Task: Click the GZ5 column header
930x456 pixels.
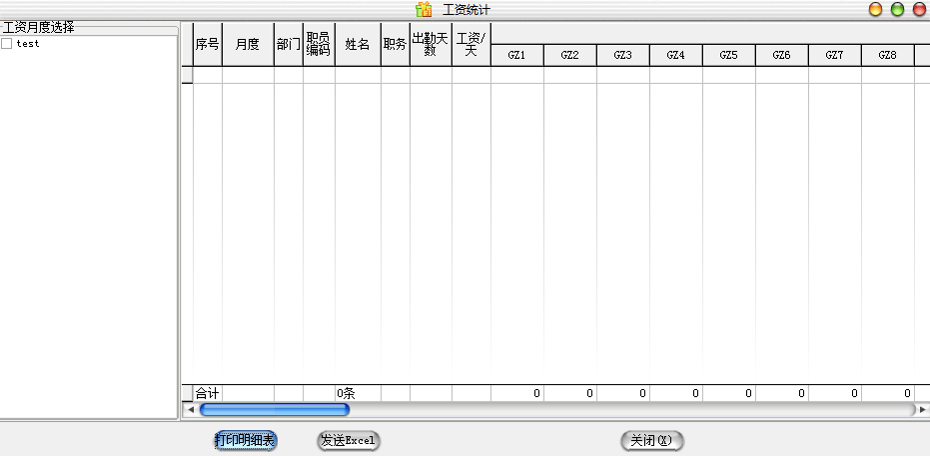Action: [728, 56]
